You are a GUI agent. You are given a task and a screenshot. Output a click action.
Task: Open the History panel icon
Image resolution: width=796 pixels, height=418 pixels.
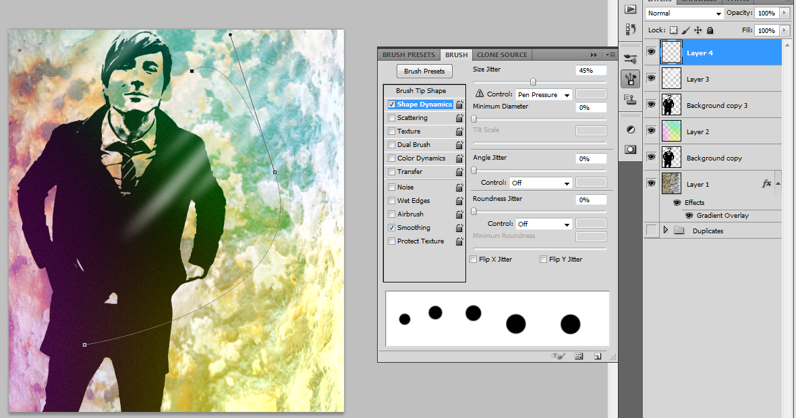pos(630,30)
